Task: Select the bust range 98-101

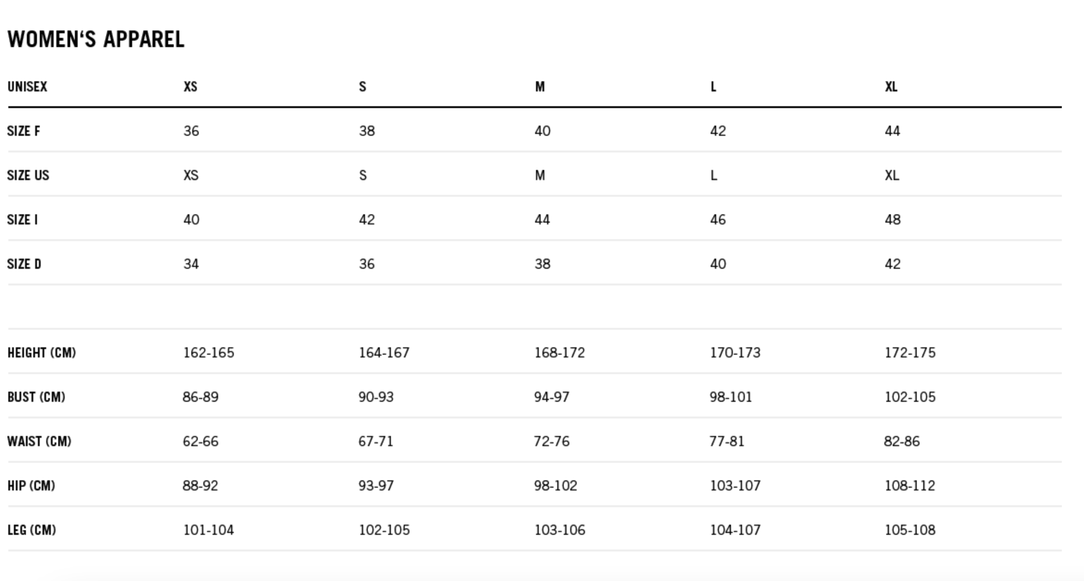Action: [x=731, y=397]
